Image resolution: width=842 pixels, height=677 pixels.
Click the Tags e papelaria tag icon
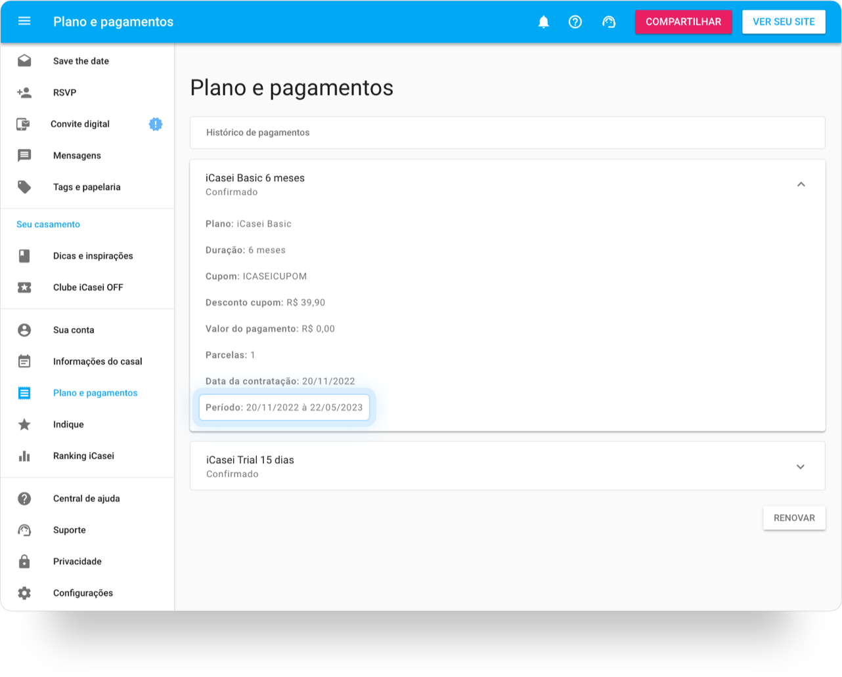tap(24, 187)
